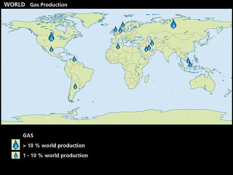Select the gas drop in Argentina
The height and width of the screenshot is (175, 233).
click(x=75, y=86)
